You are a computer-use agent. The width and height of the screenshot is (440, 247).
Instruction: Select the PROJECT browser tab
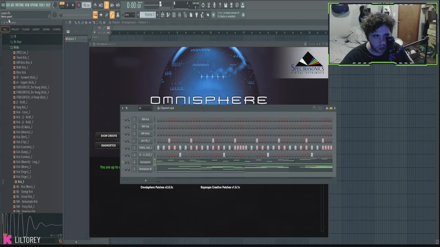click(15, 30)
